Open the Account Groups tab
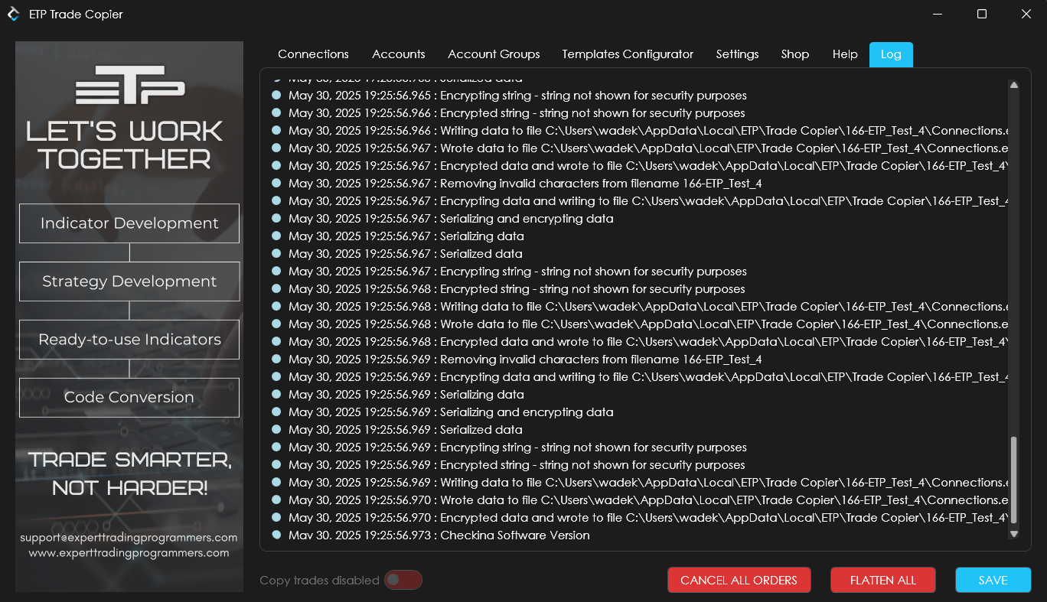This screenshot has height=602, width=1047. 494,54
